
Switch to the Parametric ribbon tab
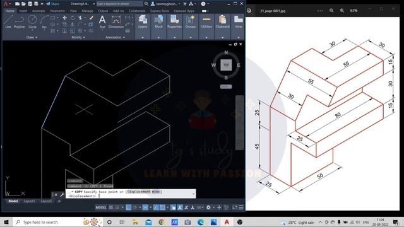tap(57, 11)
